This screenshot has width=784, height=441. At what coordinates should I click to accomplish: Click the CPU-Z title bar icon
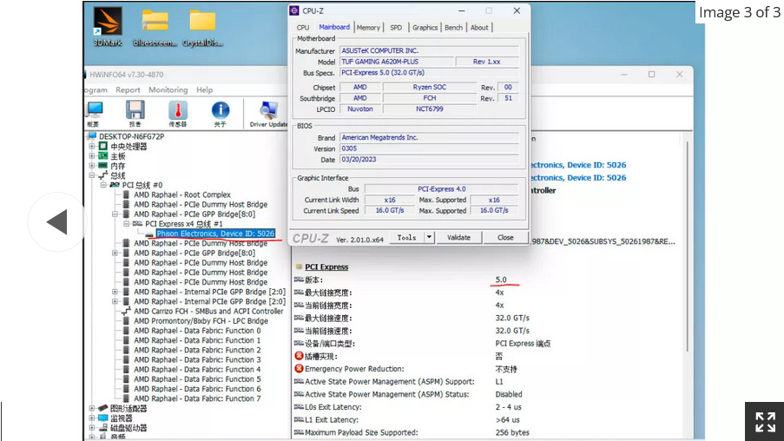point(294,10)
